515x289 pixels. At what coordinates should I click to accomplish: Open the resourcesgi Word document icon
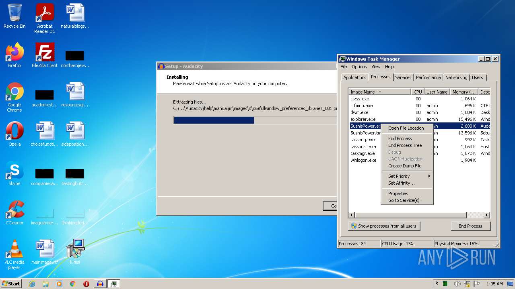(x=75, y=95)
